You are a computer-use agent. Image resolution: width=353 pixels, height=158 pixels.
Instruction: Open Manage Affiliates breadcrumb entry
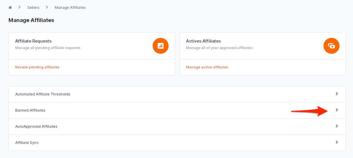coord(70,8)
